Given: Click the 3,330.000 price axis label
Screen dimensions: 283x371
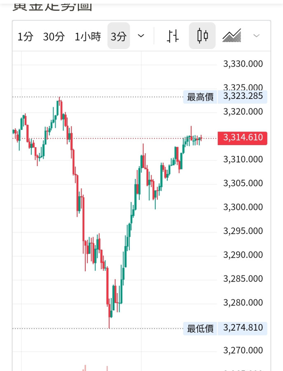Looking at the screenshot, I should click(243, 64).
